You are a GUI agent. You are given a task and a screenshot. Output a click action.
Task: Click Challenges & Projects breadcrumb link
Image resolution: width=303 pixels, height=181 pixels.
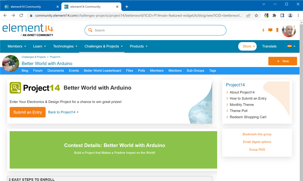pos(34,57)
